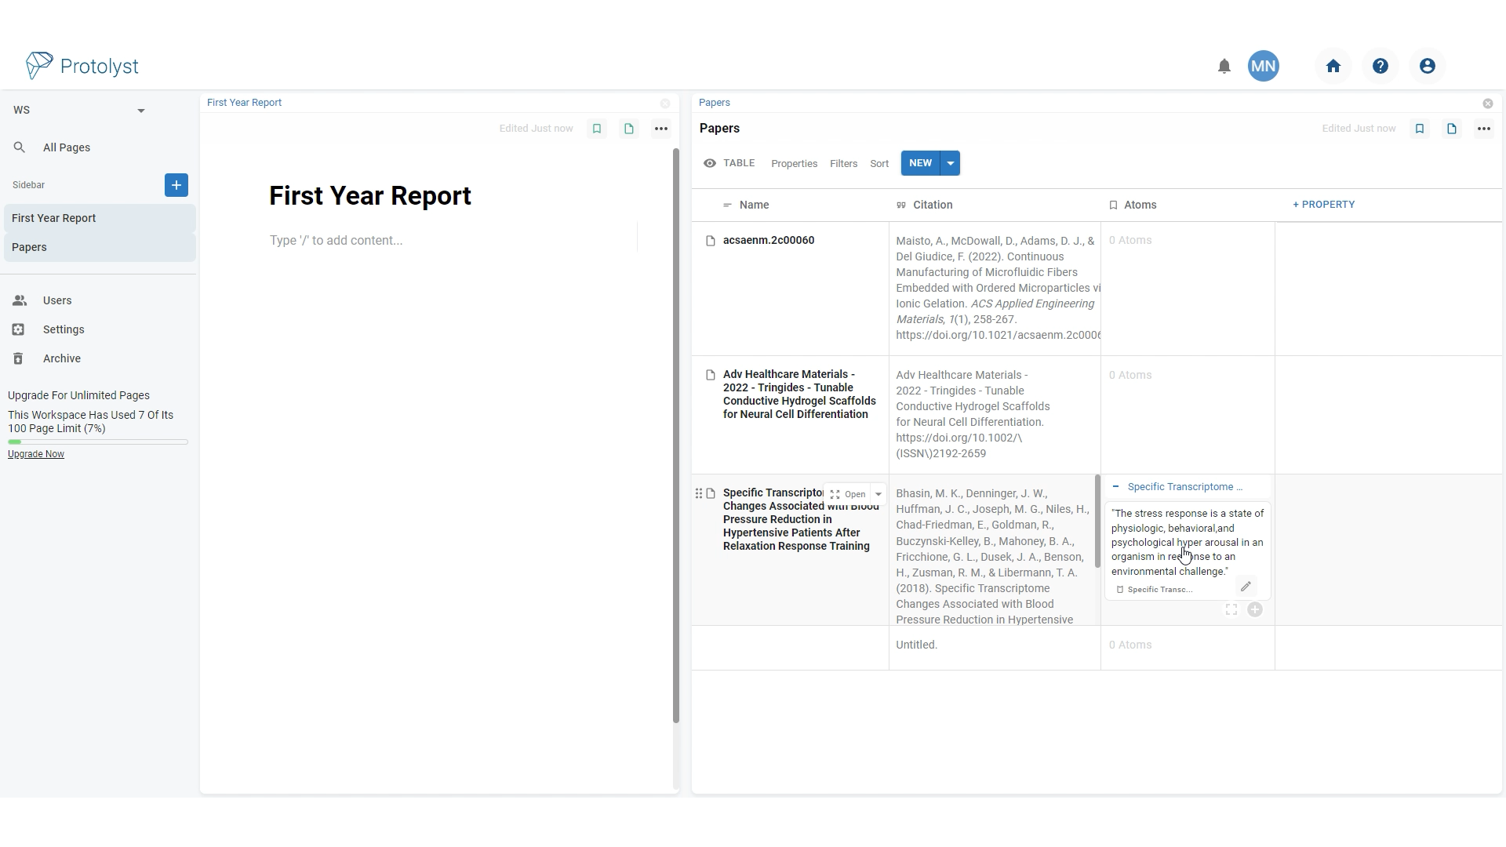This screenshot has height=847, width=1506.
Task: Click the search icon above All Pages
Action: pos(19,147)
